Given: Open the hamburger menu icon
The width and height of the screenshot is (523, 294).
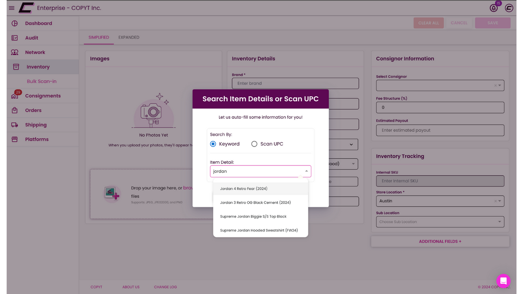Looking at the screenshot, I should coord(11,8).
